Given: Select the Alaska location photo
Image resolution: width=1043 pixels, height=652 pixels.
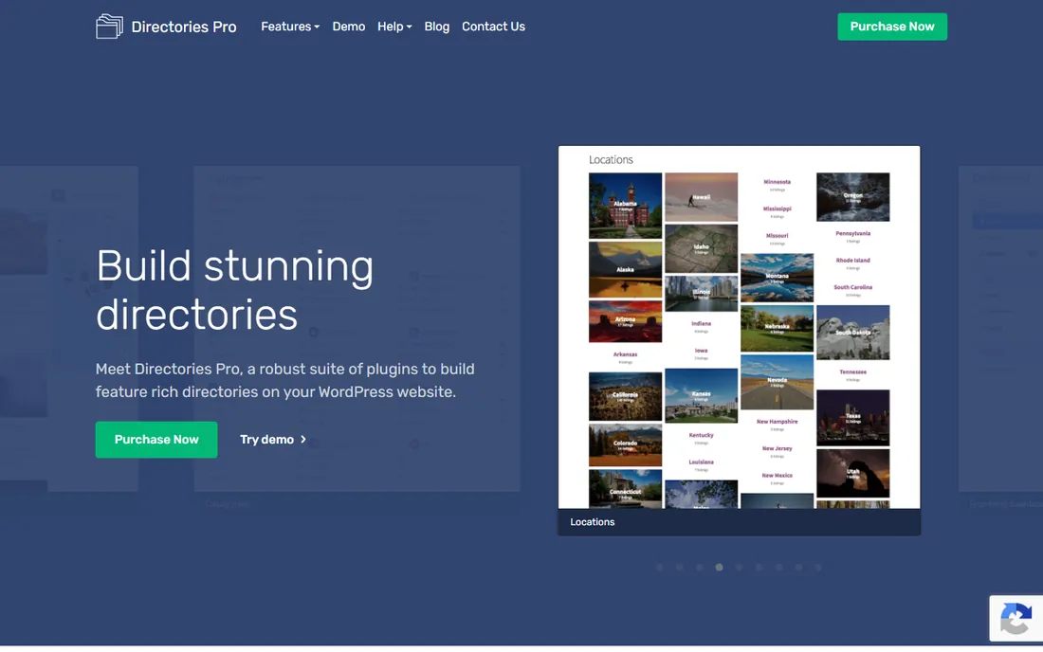Looking at the screenshot, I should point(625,269).
